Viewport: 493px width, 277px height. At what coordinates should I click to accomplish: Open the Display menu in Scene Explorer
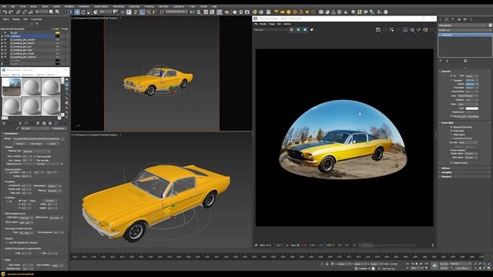[x=15, y=19]
